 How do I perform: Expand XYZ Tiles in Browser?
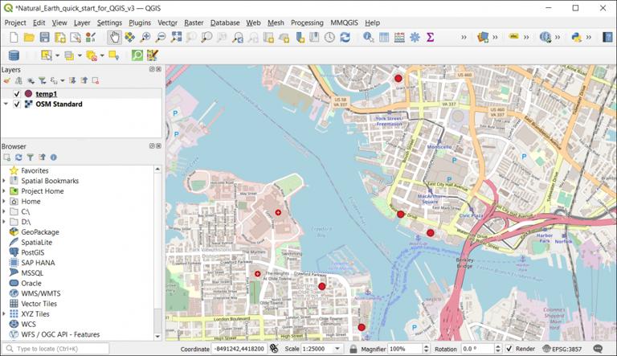[4, 314]
